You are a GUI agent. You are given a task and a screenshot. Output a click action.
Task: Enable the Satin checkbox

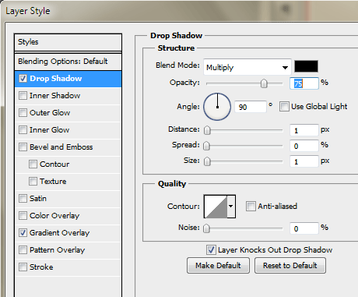[x=23, y=198]
